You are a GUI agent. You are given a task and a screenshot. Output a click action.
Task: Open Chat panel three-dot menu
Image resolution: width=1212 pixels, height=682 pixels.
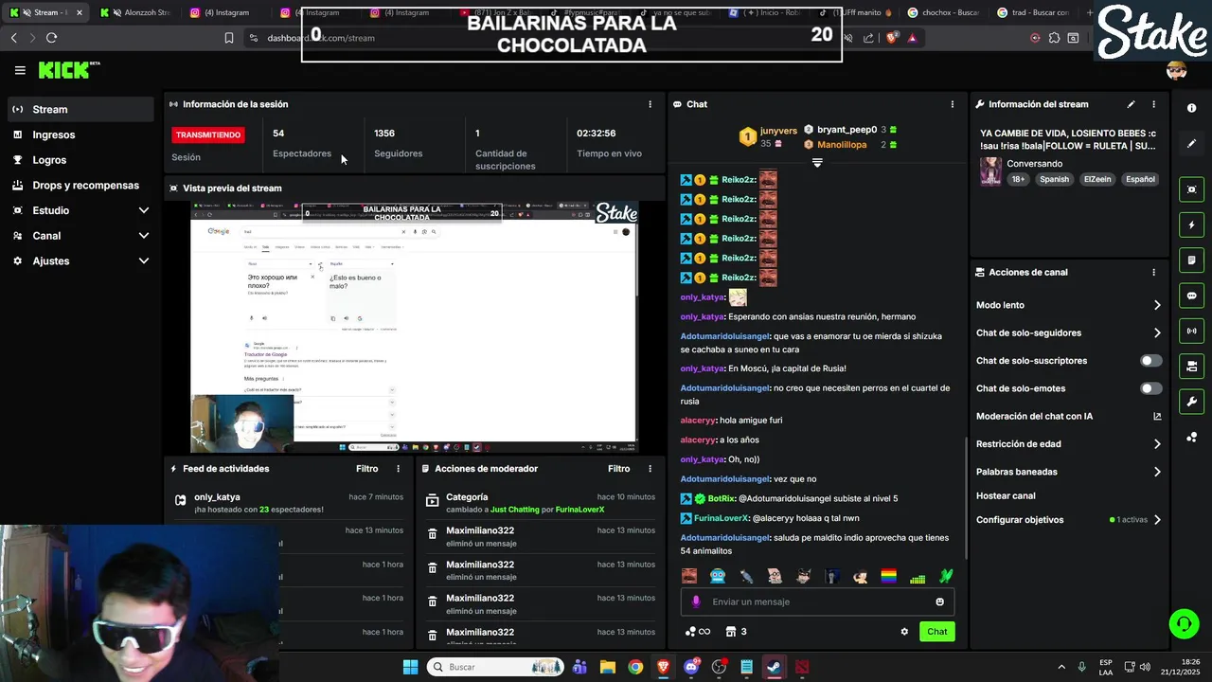point(953,104)
